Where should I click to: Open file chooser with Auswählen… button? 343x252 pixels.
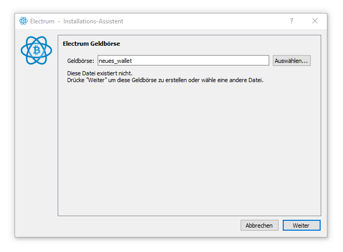click(292, 61)
